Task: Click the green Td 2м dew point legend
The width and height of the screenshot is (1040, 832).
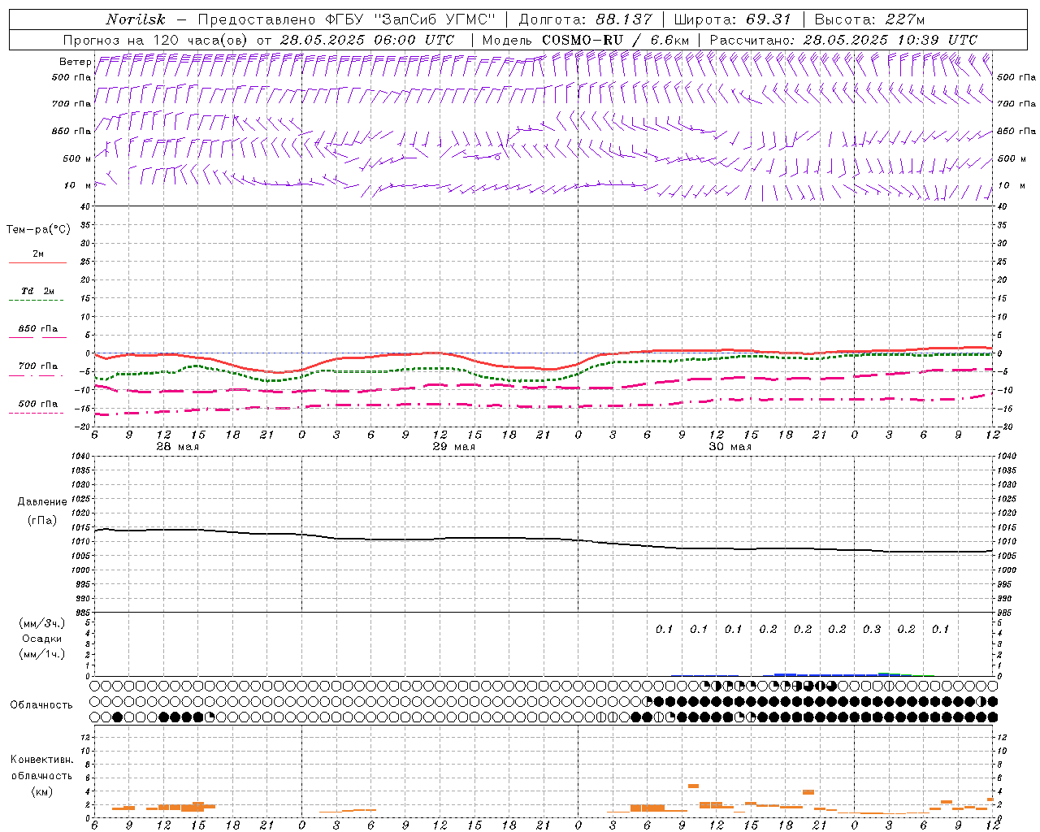Action: (37, 292)
